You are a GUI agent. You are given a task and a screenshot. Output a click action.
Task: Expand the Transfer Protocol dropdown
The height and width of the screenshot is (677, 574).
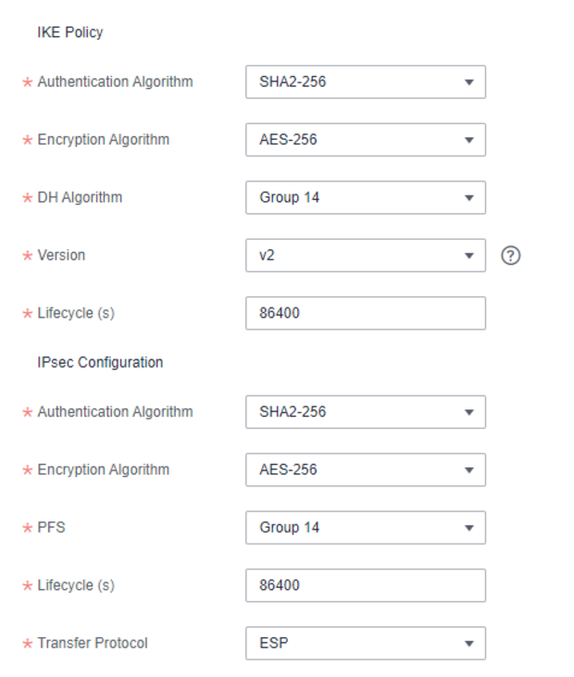[x=365, y=643]
